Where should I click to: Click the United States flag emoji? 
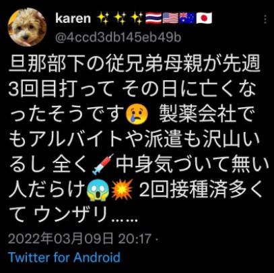tap(170, 18)
